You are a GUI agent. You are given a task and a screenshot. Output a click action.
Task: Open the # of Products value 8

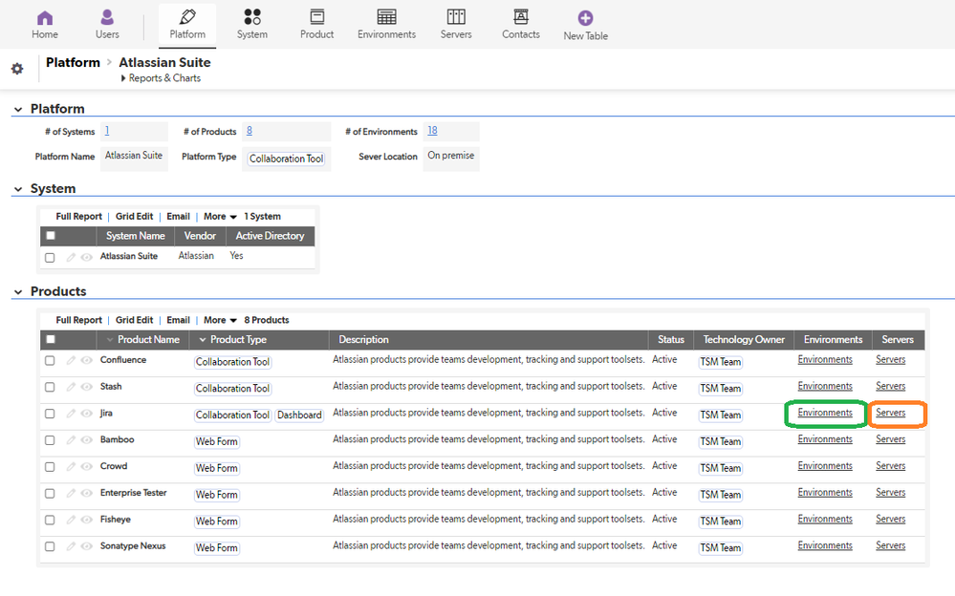point(250,130)
